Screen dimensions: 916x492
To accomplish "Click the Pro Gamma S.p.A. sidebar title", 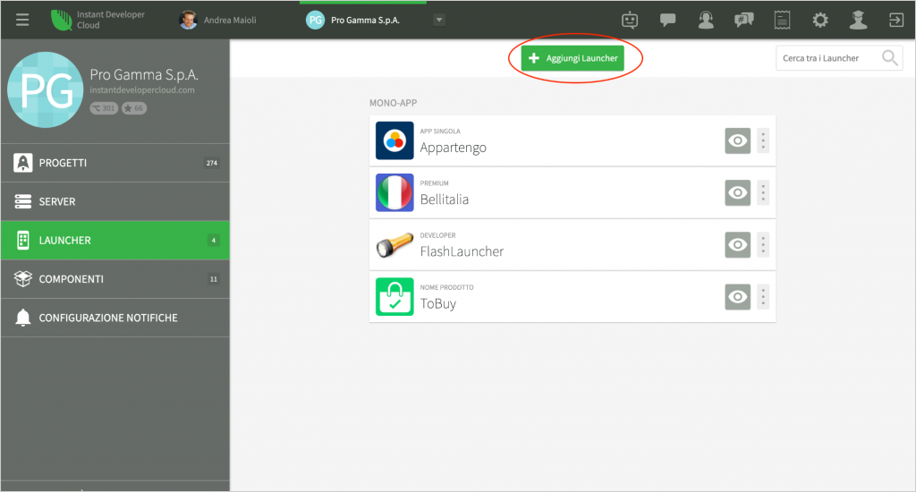I will (x=144, y=75).
